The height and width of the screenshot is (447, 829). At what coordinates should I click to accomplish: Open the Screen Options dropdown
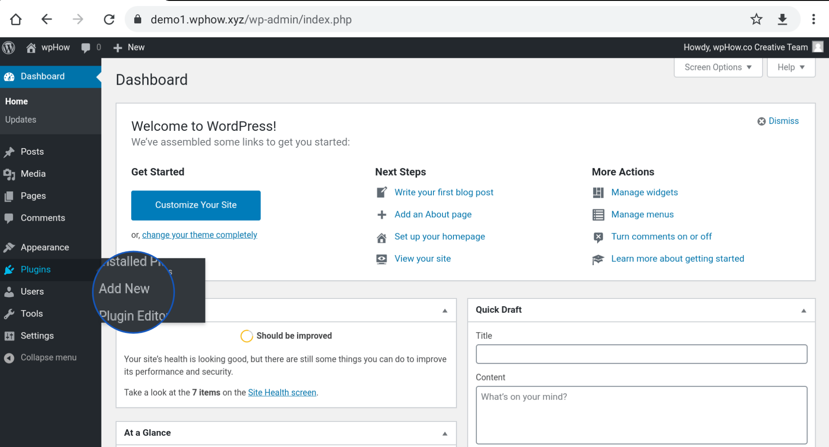pos(717,67)
